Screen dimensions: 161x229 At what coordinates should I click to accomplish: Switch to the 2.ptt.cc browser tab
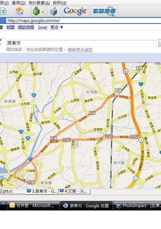pyautogui.click(x=12, y=191)
